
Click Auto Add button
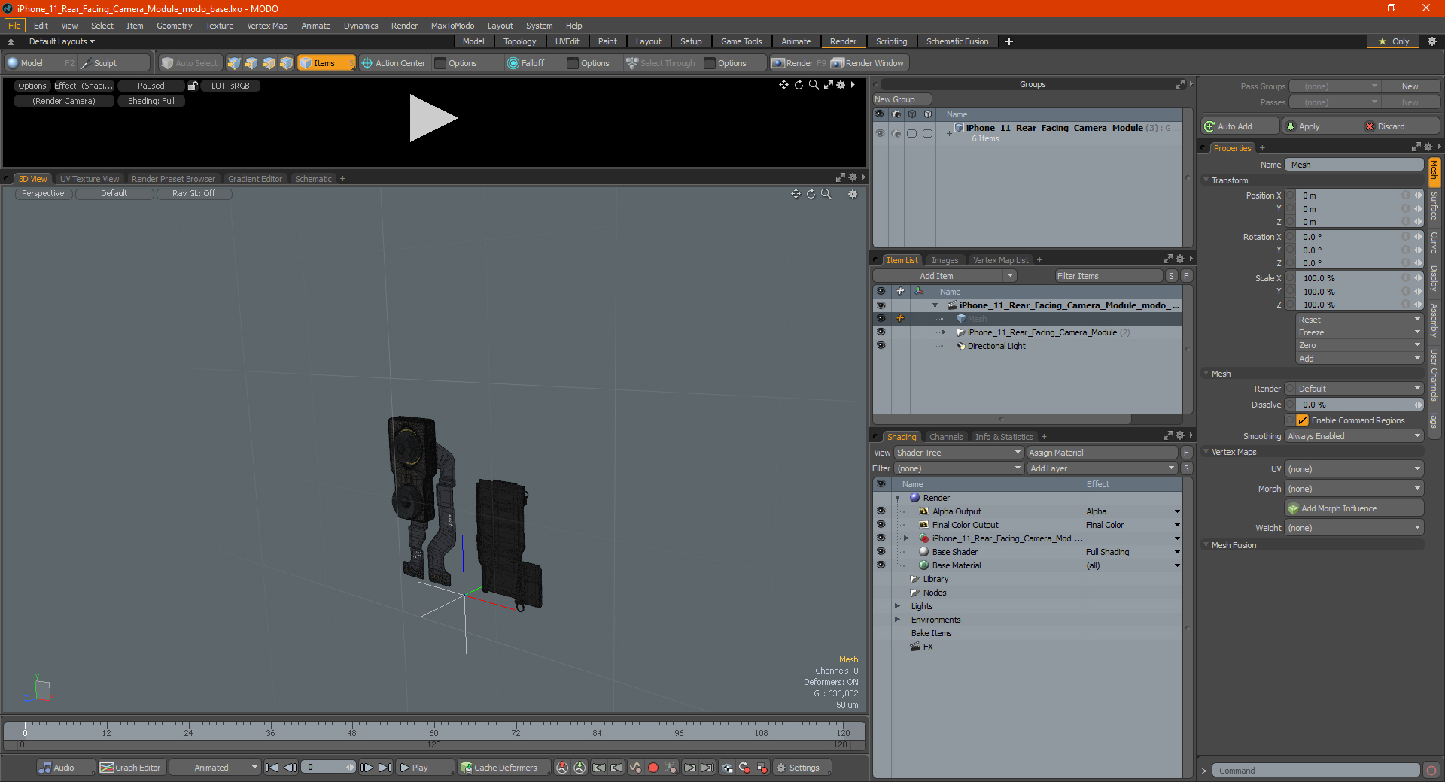click(x=1240, y=126)
